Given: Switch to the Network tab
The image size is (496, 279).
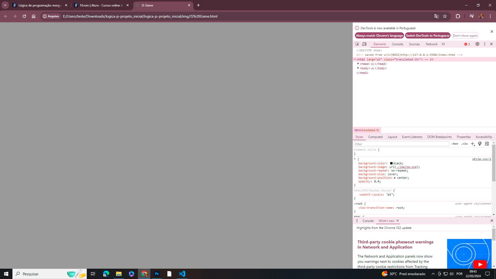Looking at the screenshot, I should (x=431, y=44).
